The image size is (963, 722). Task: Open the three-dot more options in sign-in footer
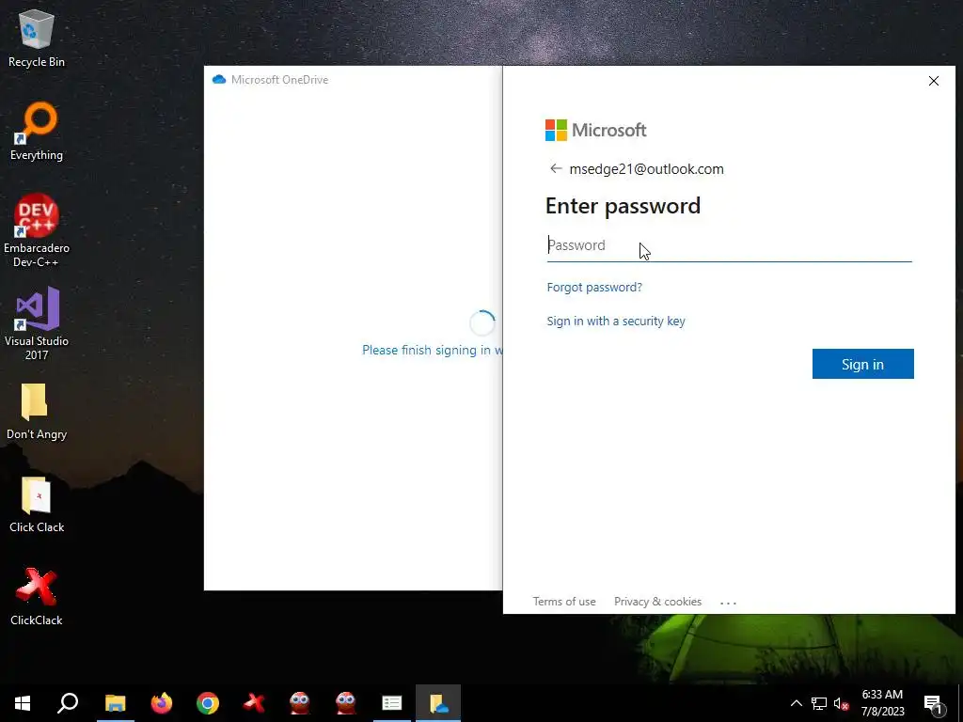pyautogui.click(x=729, y=603)
